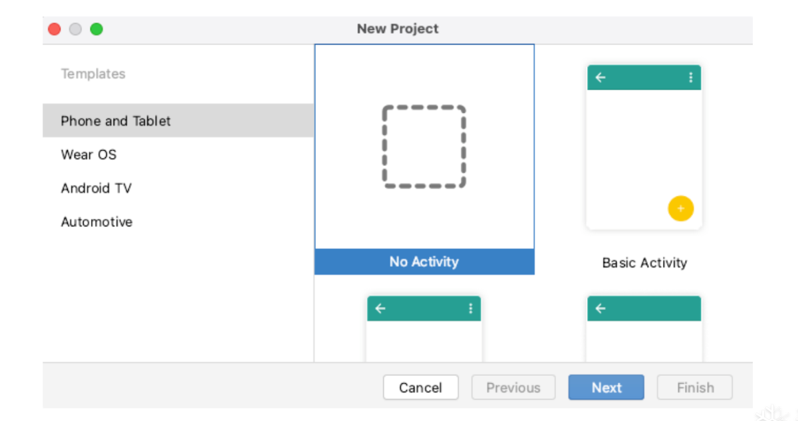The height and width of the screenshot is (421, 798).
Task: Click the Previous button
Action: click(x=513, y=388)
